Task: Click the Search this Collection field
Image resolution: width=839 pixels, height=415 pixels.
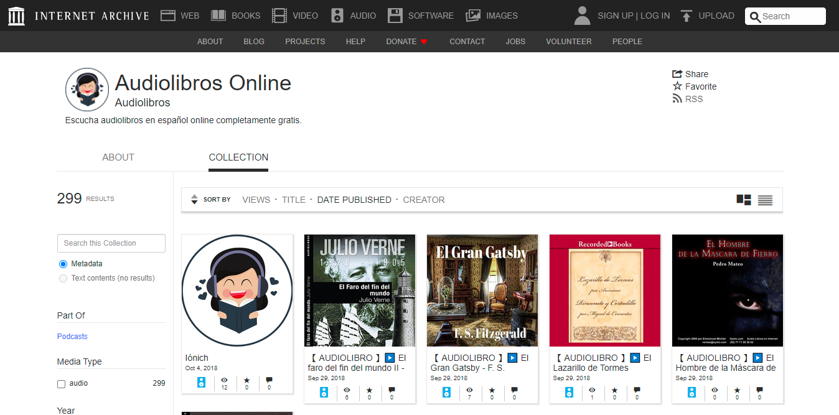Action: (x=111, y=243)
